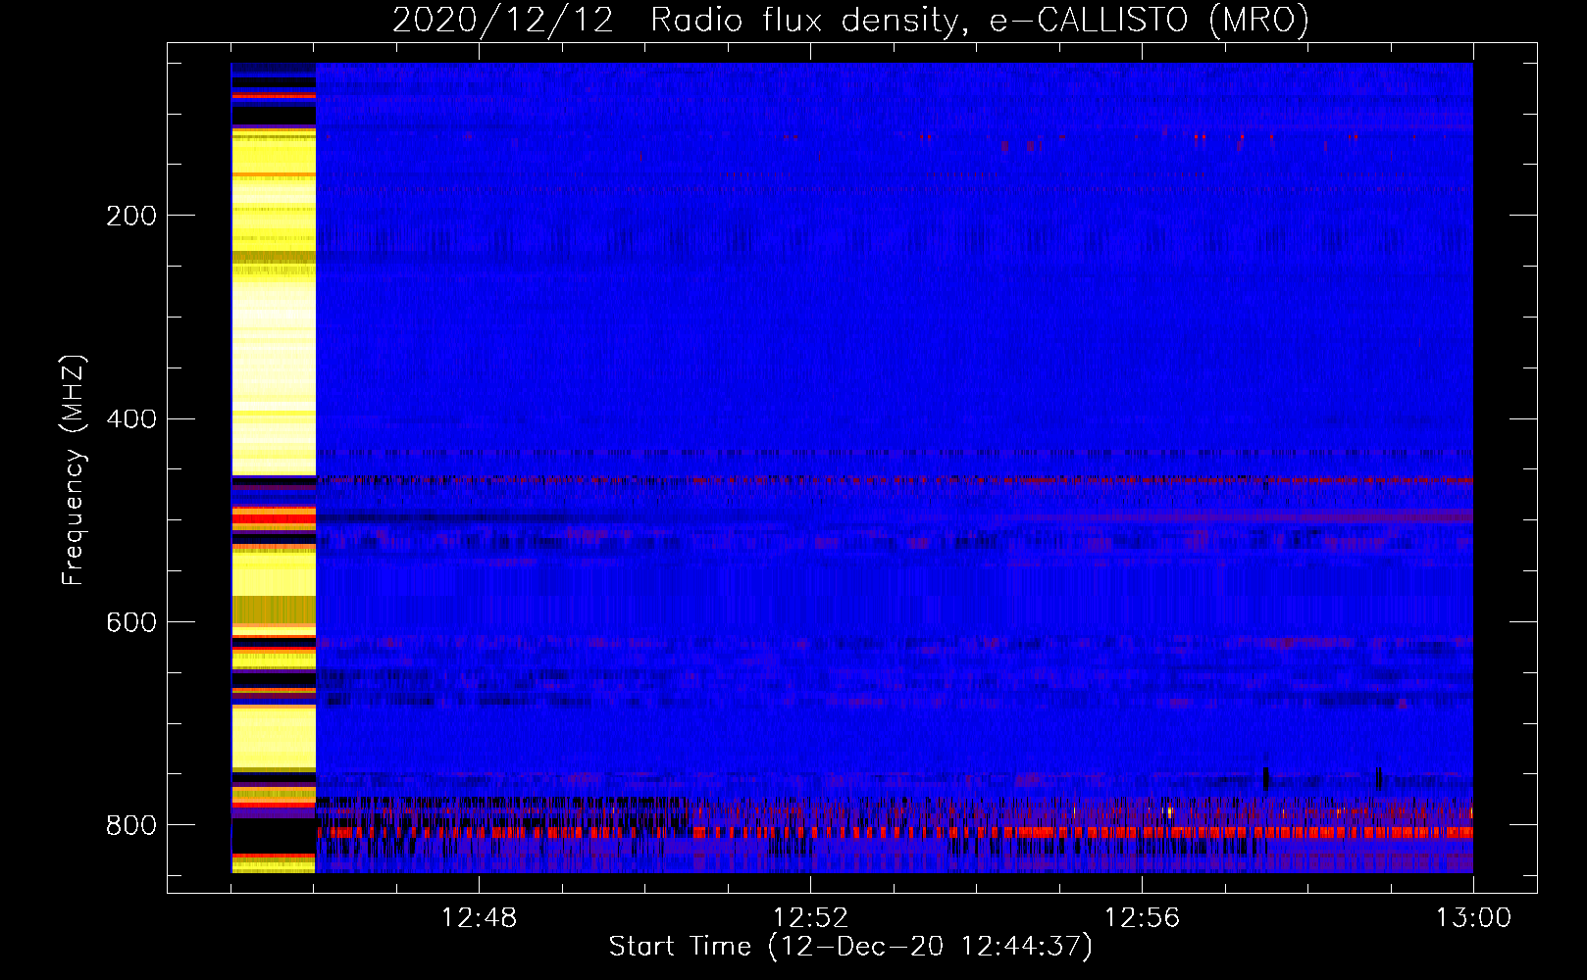Click the 400 frequency tick label
This screenshot has height=980, width=1587.
pyautogui.click(x=131, y=419)
